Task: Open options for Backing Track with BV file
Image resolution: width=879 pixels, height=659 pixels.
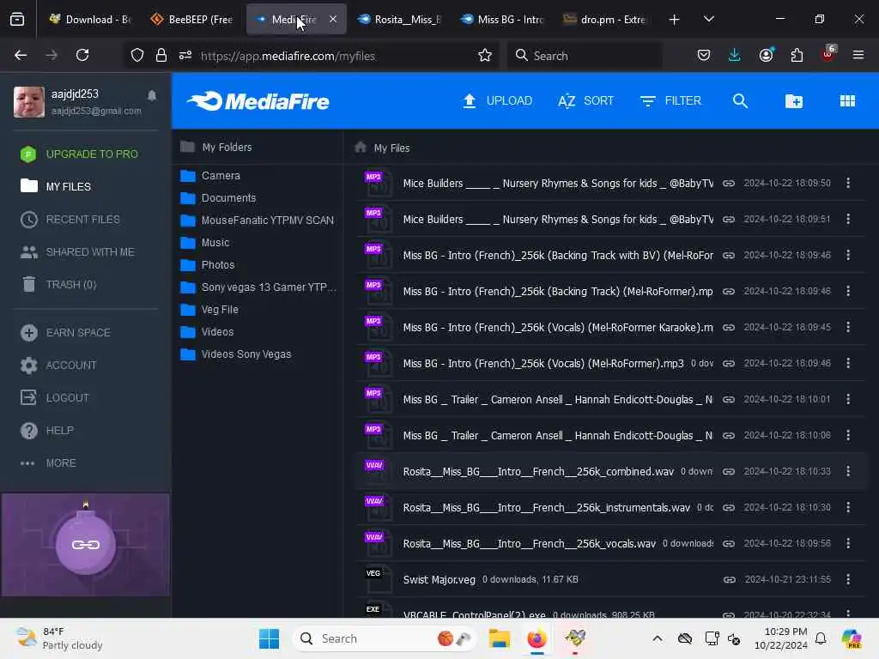Action: (848, 255)
